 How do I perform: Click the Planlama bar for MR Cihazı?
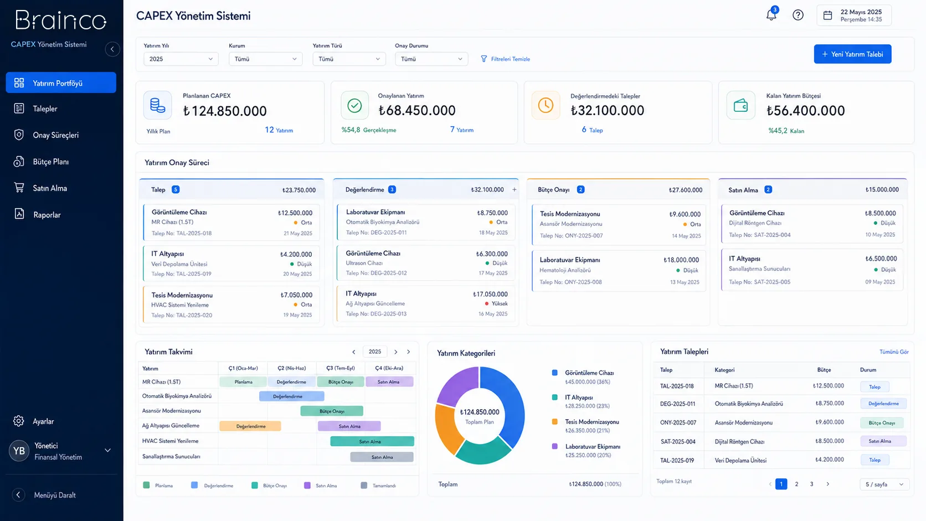(x=243, y=381)
